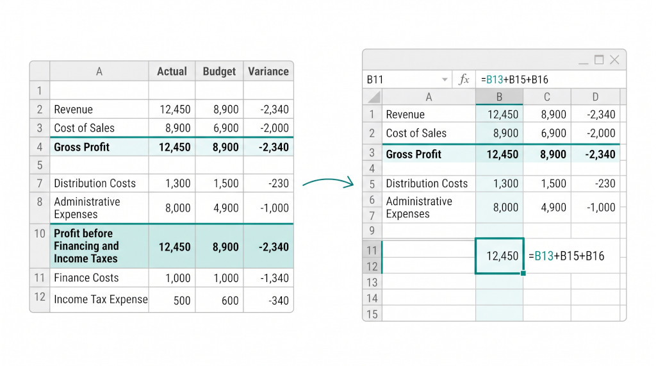Click Finance Costs label in left table
This screenshot has width=656, height=366.
point(86,278)
